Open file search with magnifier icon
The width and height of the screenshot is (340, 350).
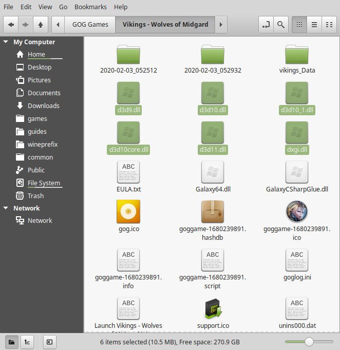(x=281, y=25)
